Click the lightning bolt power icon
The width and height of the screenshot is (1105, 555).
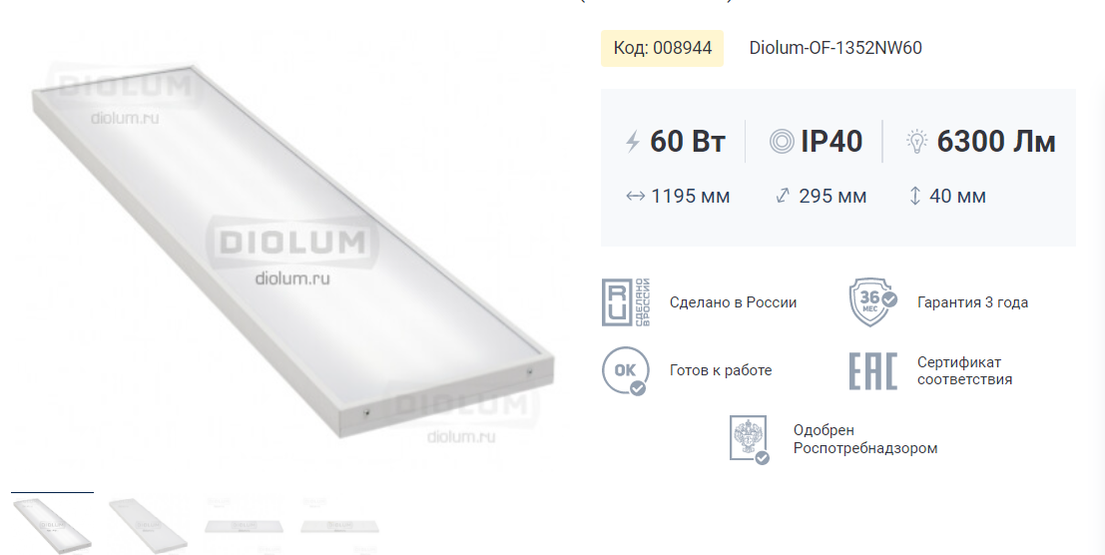click(x=633, y=142)
